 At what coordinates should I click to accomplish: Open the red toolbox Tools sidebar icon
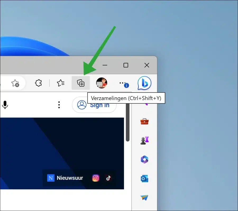(x=144, y=122)
